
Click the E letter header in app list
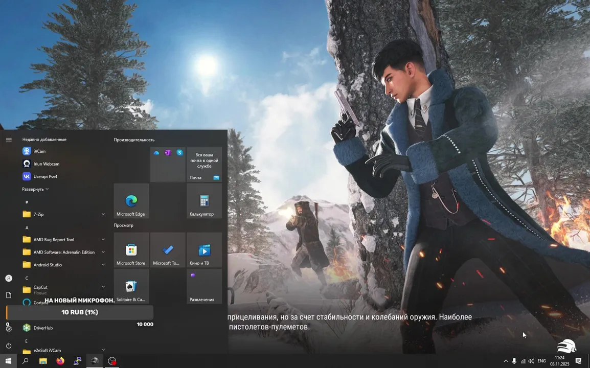(x=27, y=341)
